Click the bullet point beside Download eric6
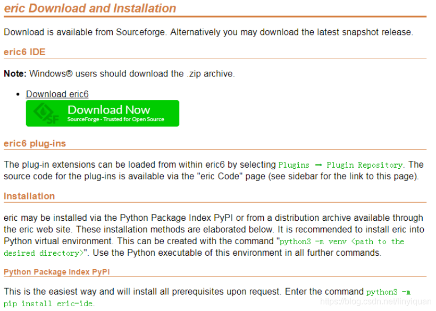This screenshot has width=436, height=311. (19, 94)
